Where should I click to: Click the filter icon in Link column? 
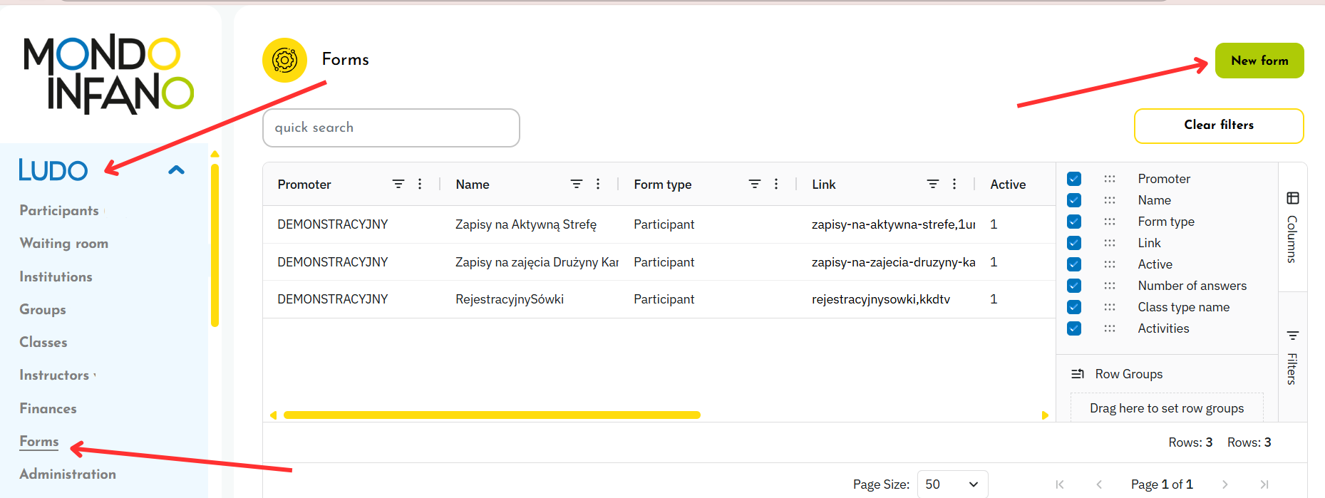tap(933, 185)
